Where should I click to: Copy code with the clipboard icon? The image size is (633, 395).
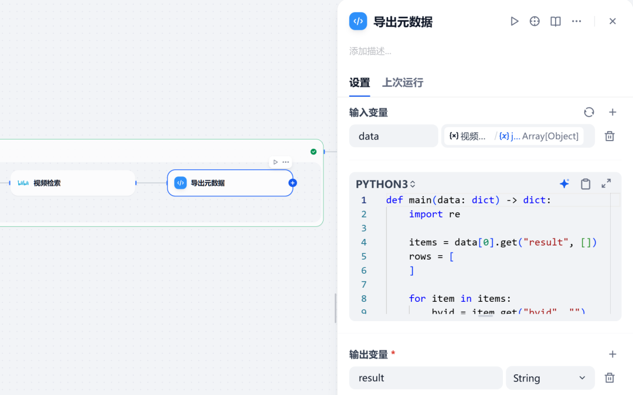point(586,184)
